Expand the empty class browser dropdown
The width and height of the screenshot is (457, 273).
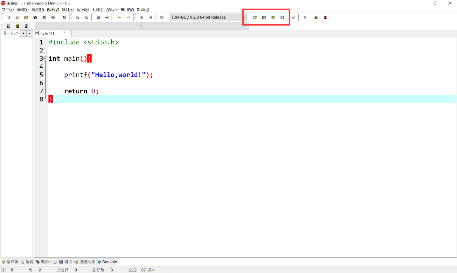pos(139,26)
